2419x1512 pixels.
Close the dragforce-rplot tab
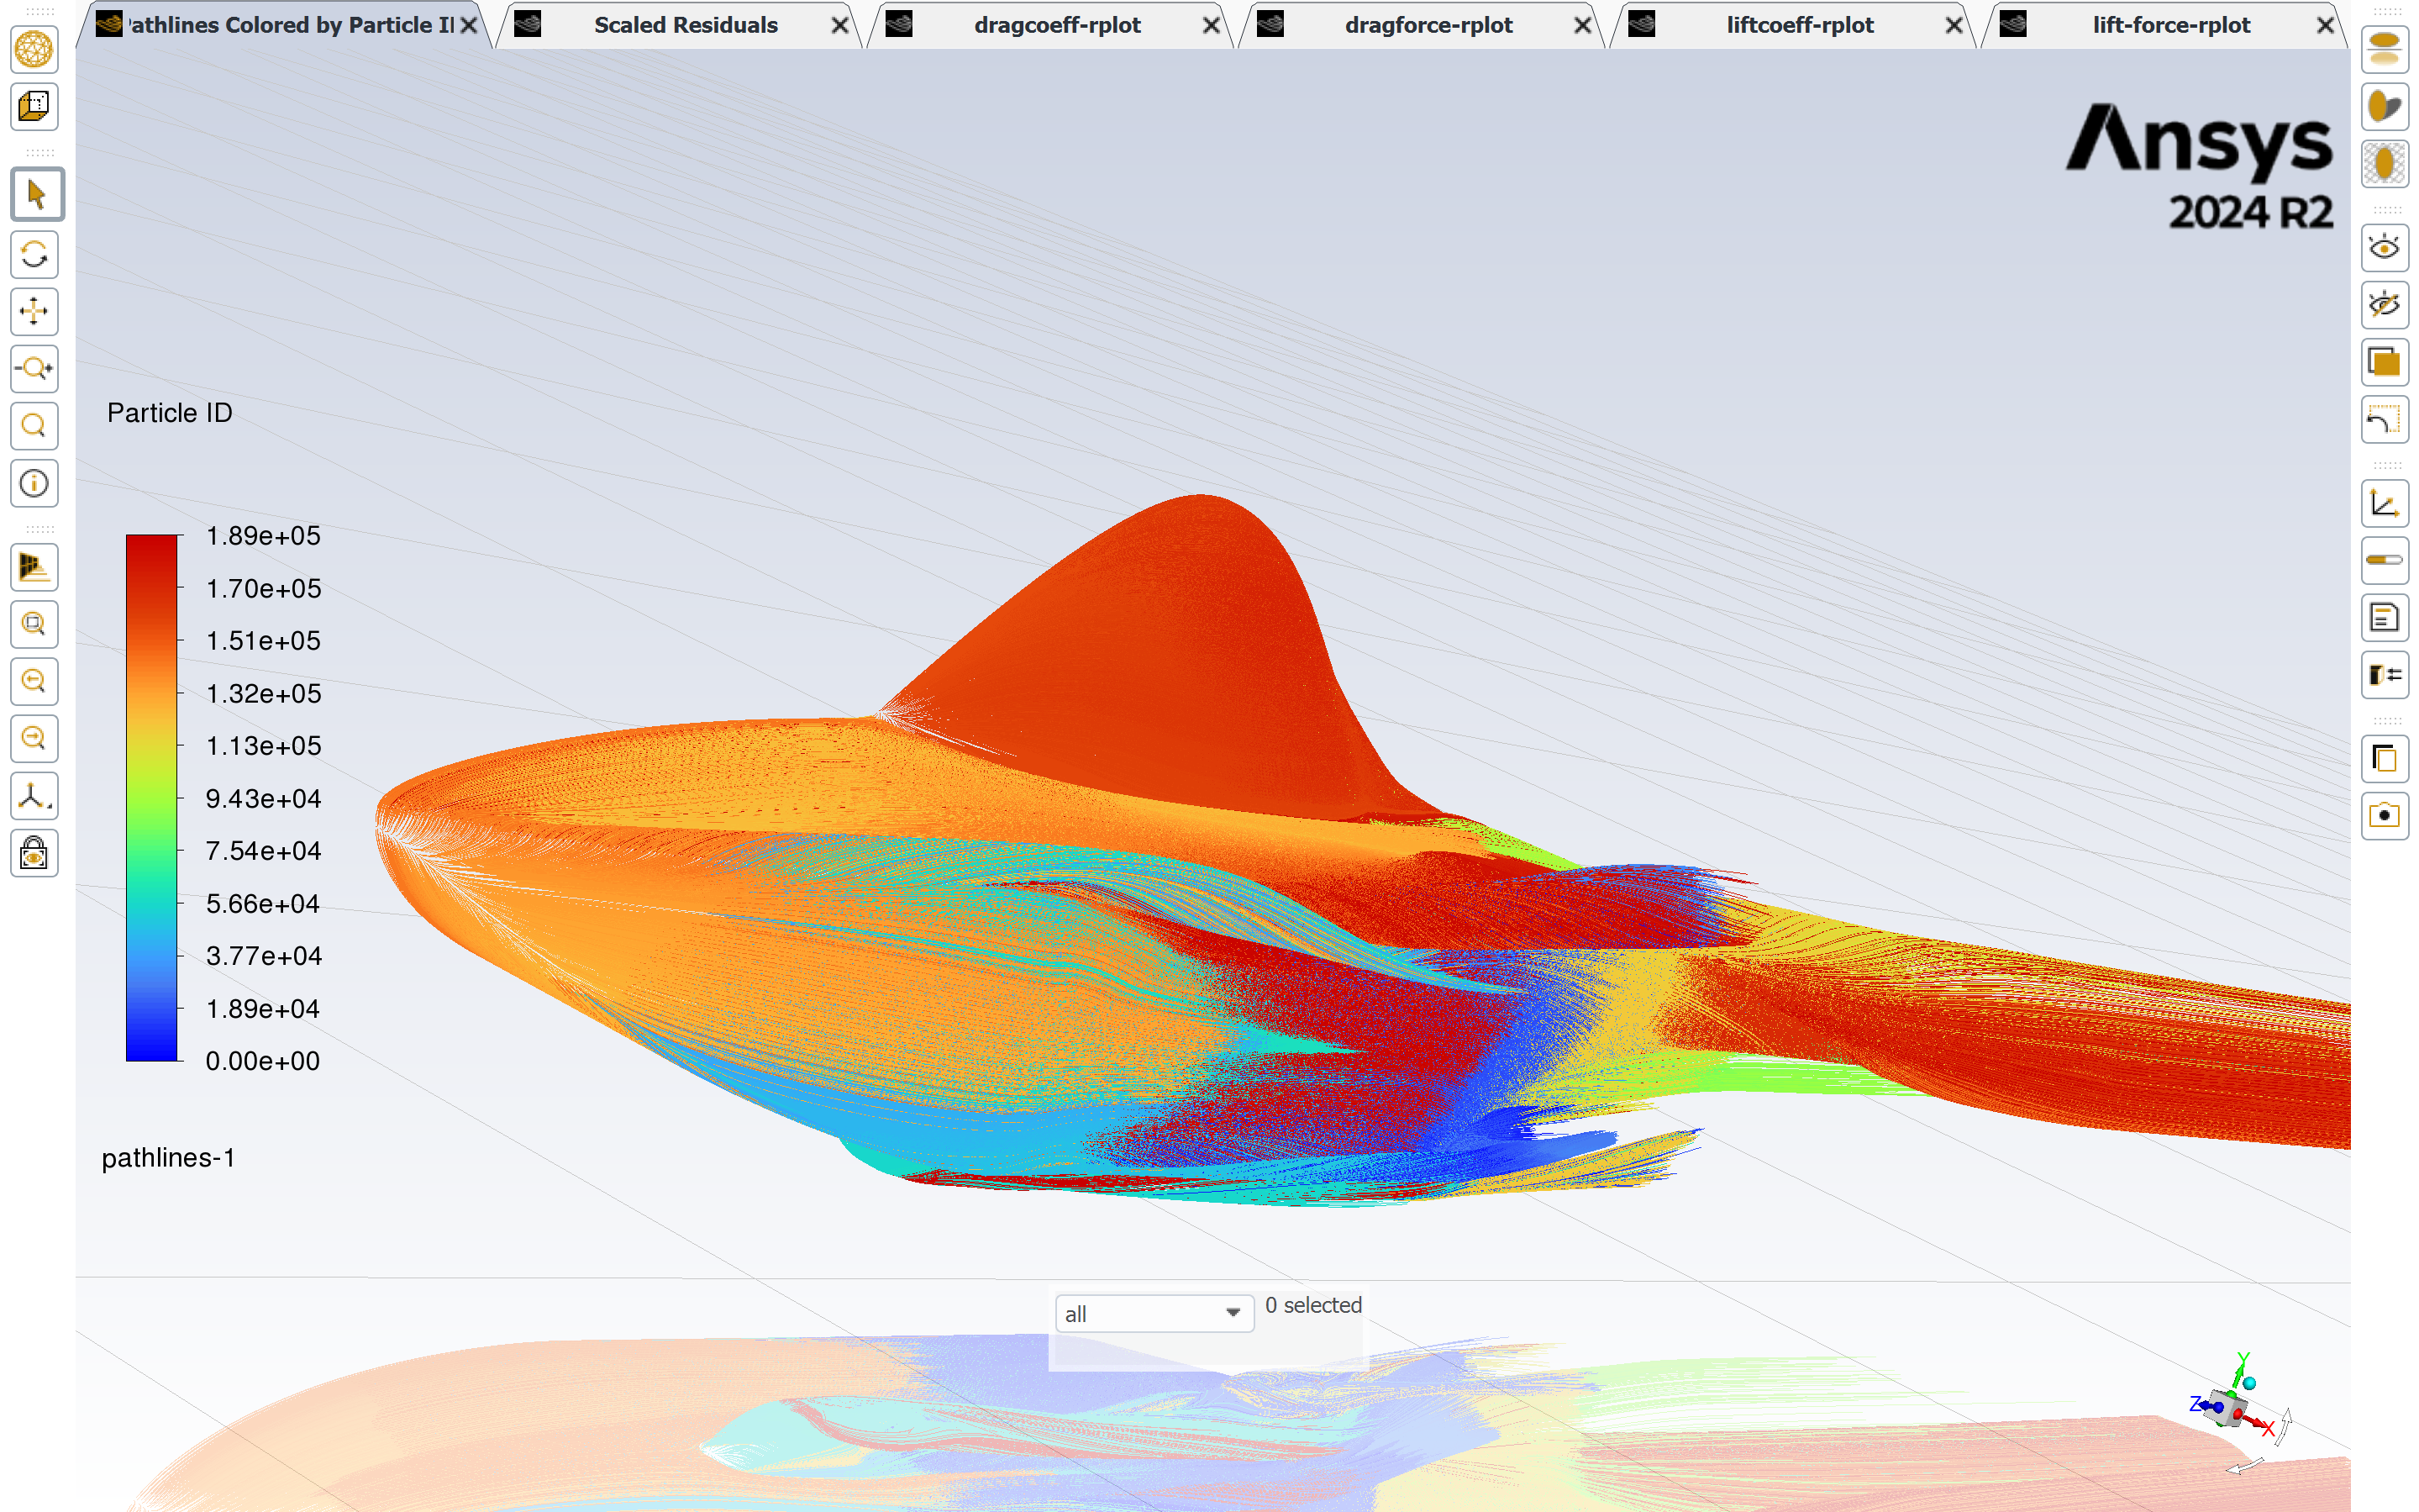pyautogui.click(x=1582, y=25)
